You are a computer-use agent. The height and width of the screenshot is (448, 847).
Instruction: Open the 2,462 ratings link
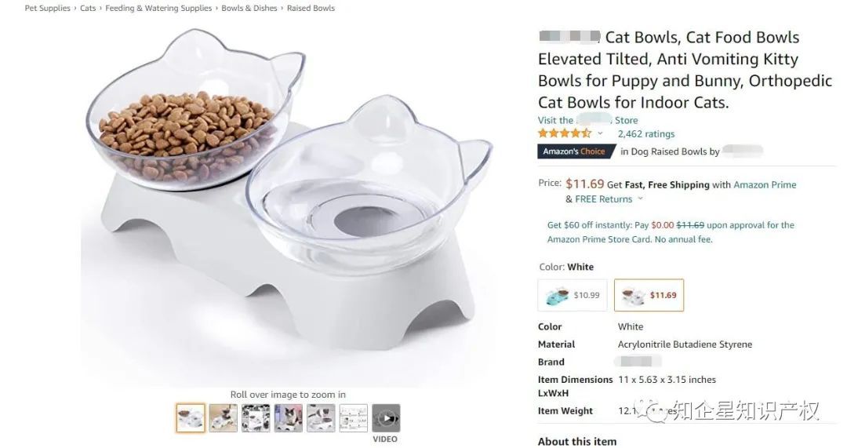pyautogui.click(x=646, y=134)
